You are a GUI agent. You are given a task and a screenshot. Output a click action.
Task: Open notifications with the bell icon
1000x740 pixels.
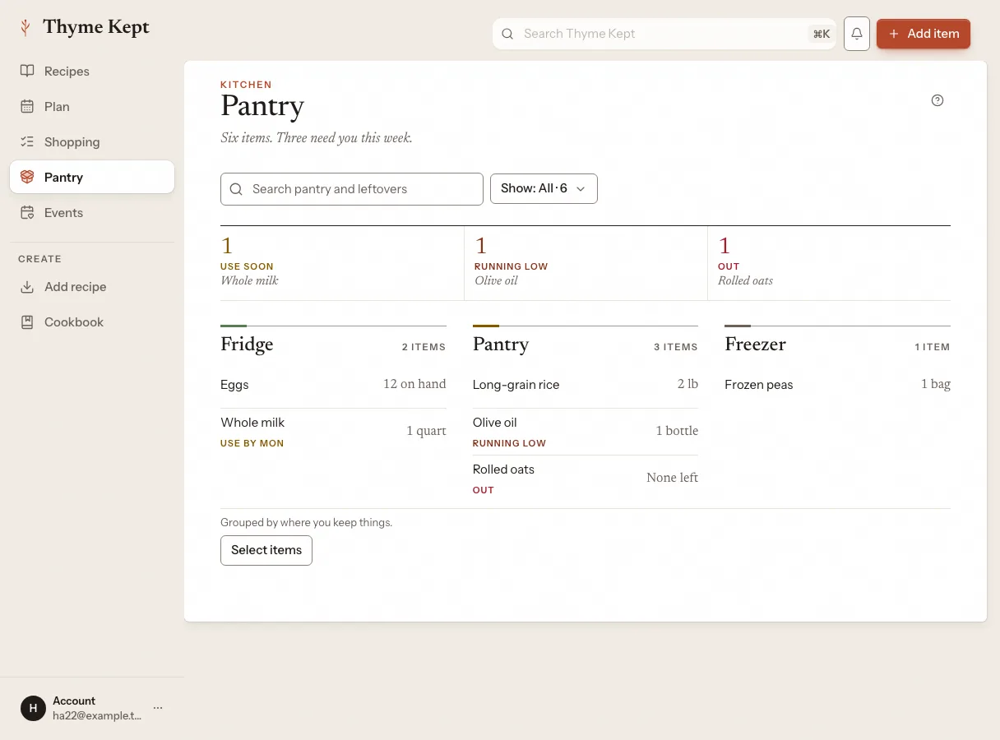pos(857,34)
